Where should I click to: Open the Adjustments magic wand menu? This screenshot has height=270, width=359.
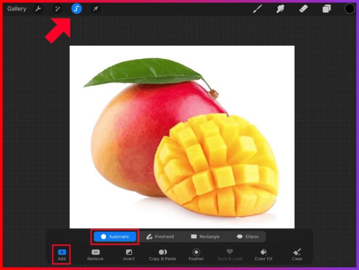coord(57,9)
